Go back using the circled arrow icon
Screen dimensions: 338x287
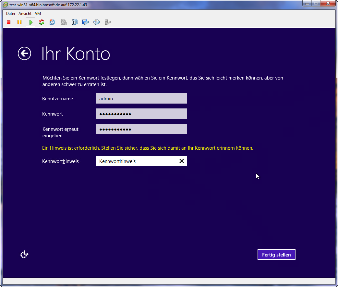coord(24,53)
